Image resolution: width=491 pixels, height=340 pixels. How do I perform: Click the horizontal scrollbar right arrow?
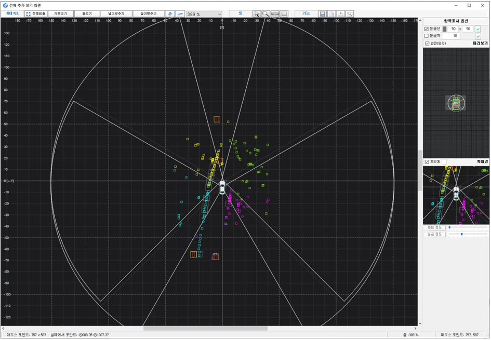415,328
